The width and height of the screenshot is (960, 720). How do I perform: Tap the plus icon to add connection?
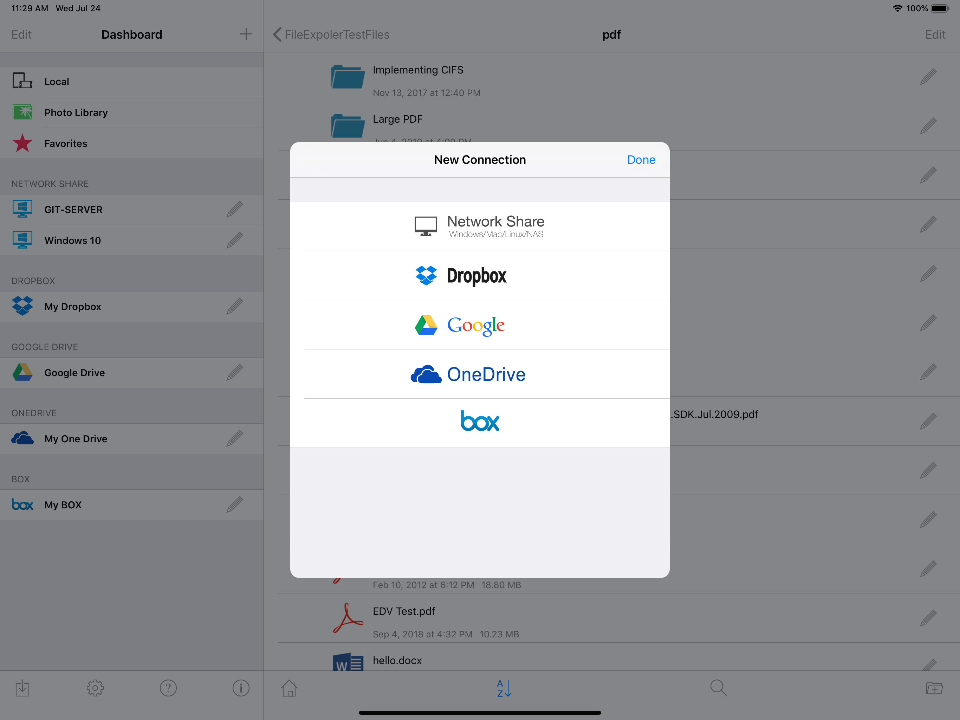(246, 34)
